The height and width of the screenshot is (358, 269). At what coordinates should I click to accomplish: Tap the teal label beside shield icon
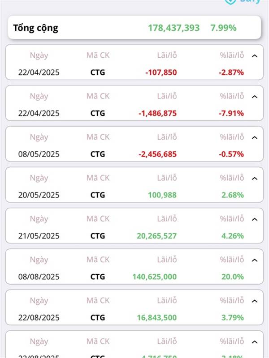tap(250, 2)
